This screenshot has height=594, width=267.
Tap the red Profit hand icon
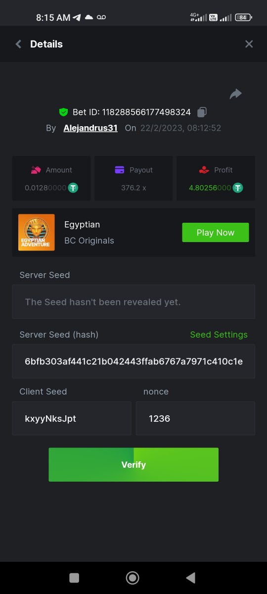pos(204,170)
